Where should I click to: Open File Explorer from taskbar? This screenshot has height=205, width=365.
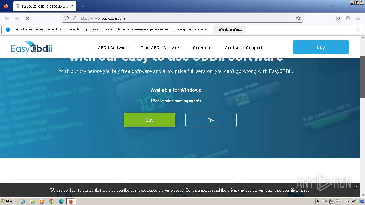click(32, 201)
